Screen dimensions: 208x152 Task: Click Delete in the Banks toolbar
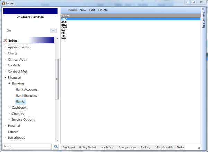pyautogui.click(x=103, y=10)
